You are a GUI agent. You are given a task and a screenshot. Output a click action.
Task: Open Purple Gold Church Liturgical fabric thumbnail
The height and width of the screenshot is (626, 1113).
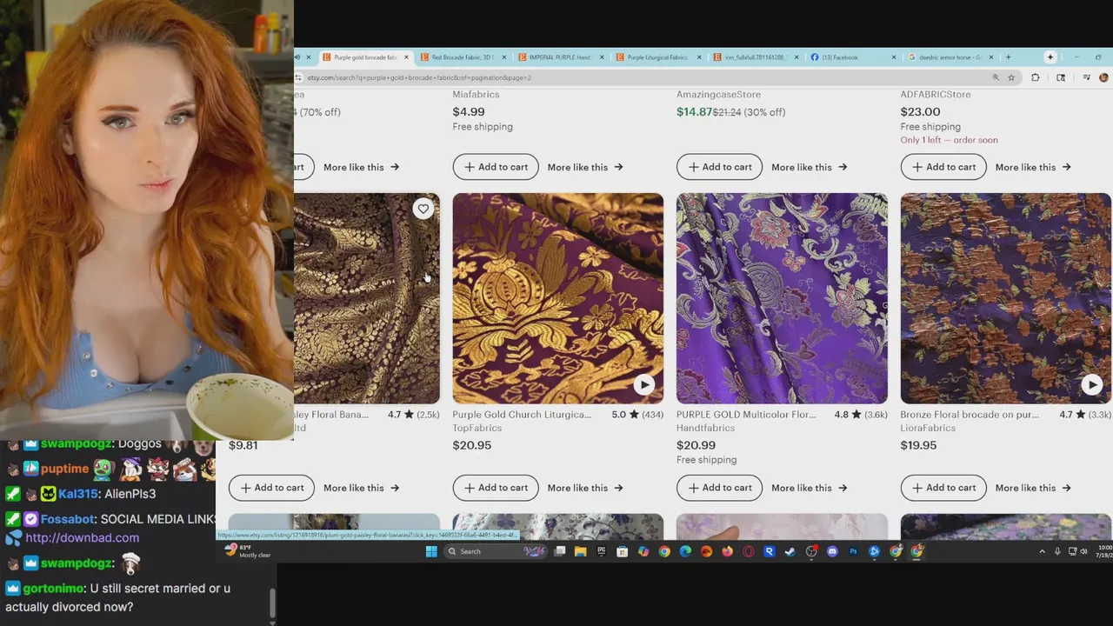pyautogui.click(x=557, y=298)
